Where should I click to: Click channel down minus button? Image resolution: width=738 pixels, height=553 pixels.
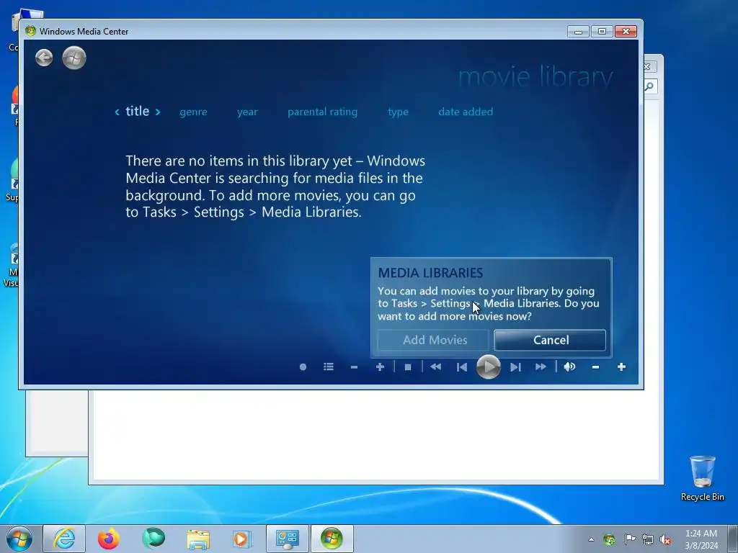coord(354,367)
